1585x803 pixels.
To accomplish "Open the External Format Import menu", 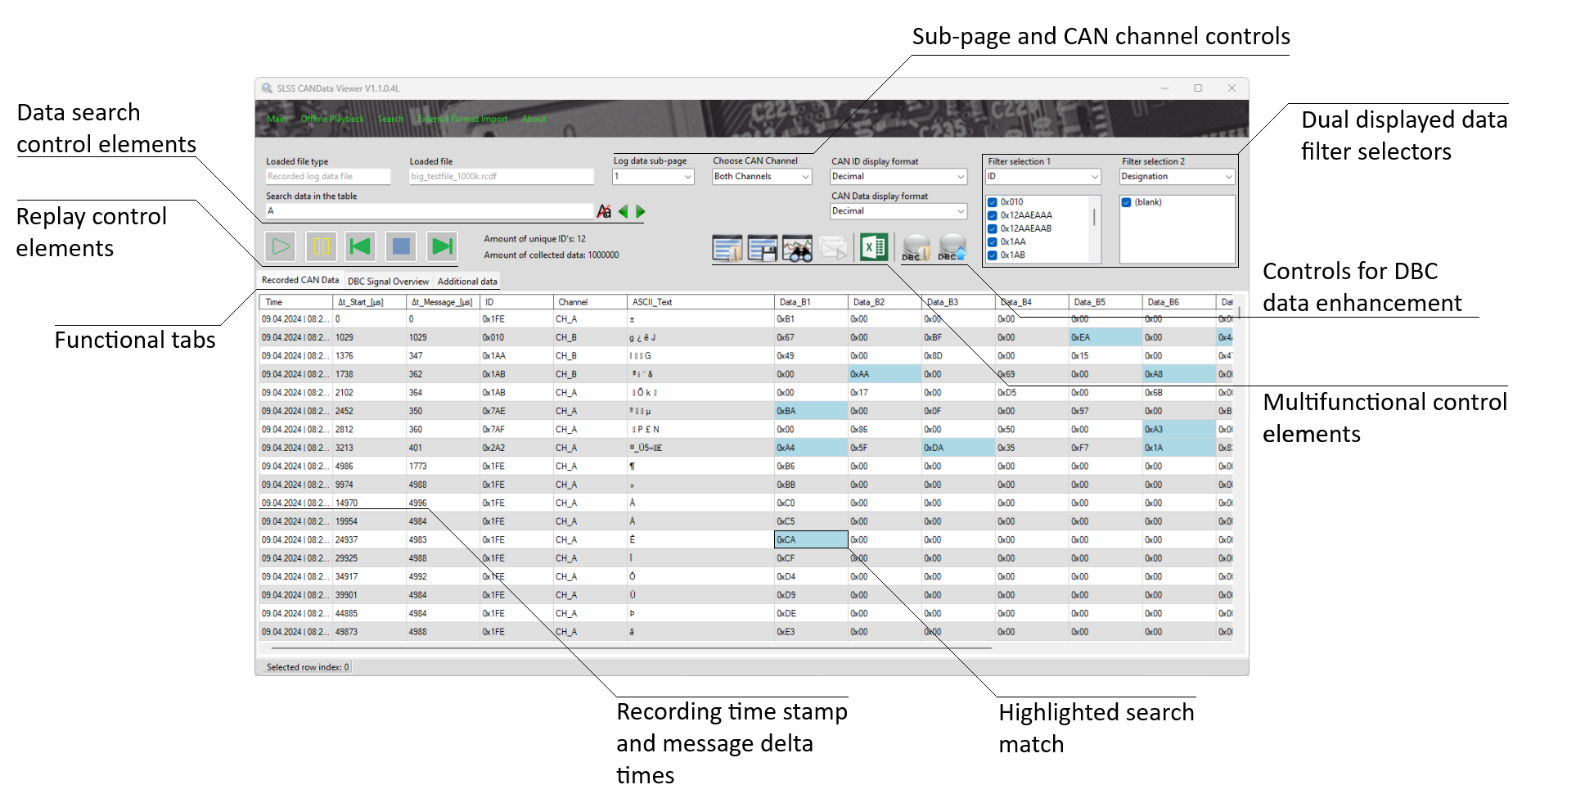I will (x=462, y=119).
